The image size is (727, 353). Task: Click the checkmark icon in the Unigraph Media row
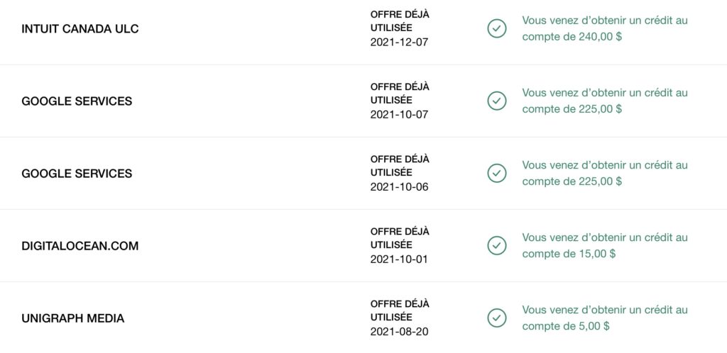pos(497,318)
